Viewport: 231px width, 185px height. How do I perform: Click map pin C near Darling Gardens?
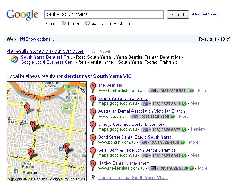[27, 109]
